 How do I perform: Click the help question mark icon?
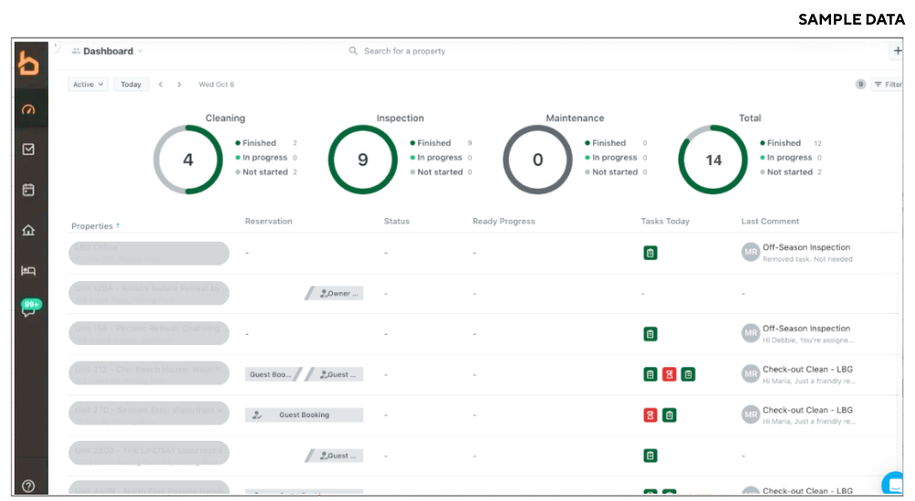coord(28,485)
